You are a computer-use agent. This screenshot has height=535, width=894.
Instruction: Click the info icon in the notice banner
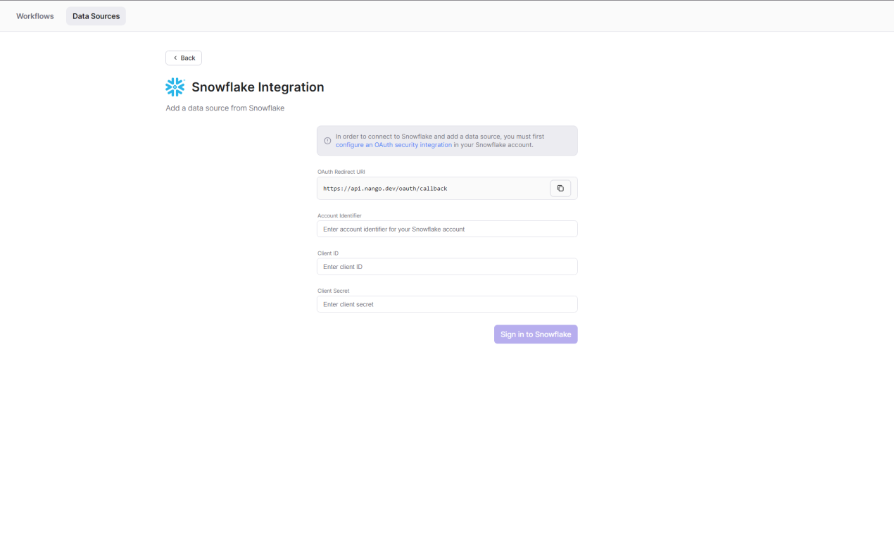click(327, 141)
